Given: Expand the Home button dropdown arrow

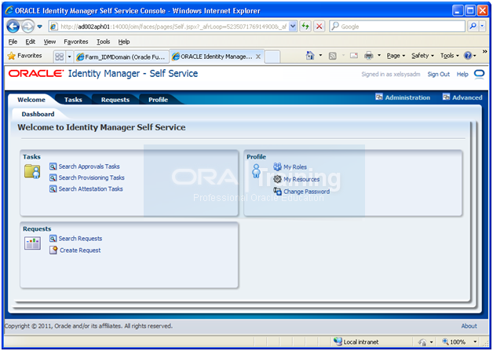Looking at the screenshot, I should coord(320,56).
